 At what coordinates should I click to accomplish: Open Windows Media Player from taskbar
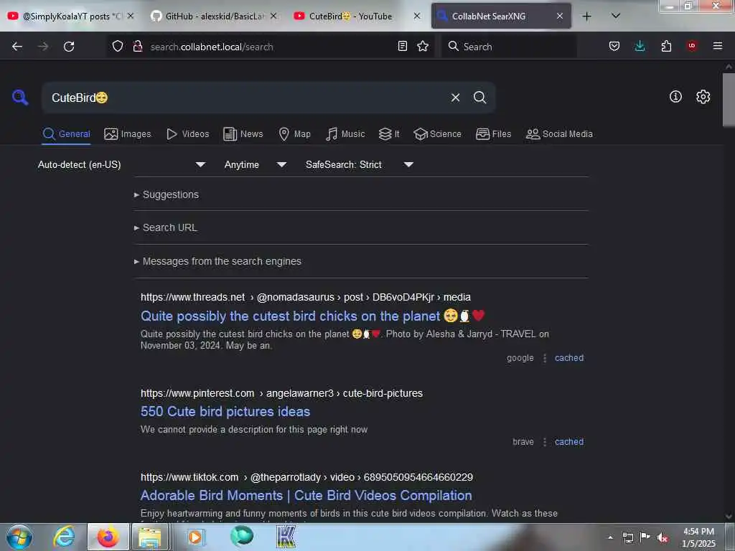(195, 537)
